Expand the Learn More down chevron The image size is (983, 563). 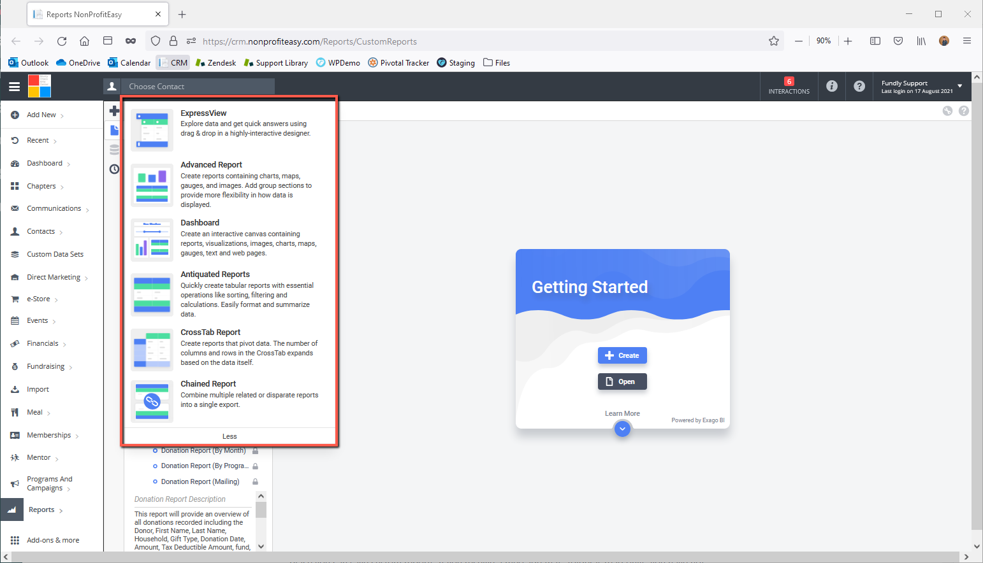click(622, 429)
